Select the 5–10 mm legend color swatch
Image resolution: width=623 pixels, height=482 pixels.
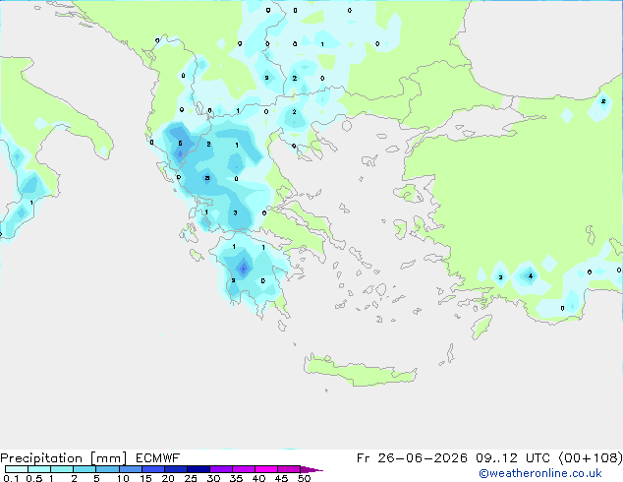pyautogui.click(x=107, y=469)
